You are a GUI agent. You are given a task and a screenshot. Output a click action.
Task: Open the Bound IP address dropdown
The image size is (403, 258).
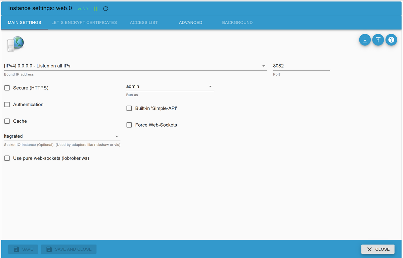(136, 66)
